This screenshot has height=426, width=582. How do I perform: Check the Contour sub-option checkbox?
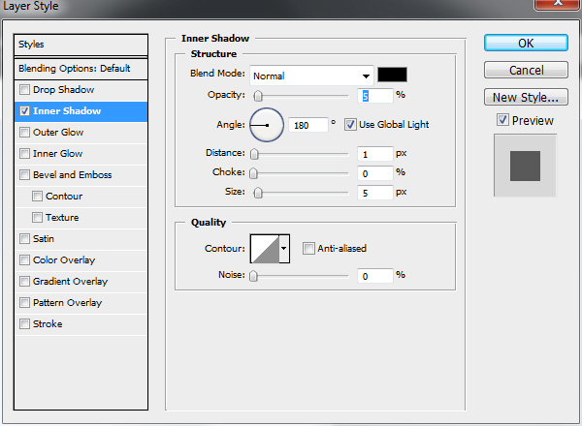tap(37, 196)
